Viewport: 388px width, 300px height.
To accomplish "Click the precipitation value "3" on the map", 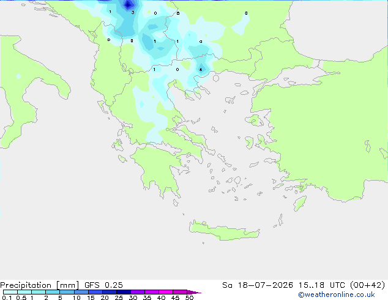I will (x=133, y=12).
